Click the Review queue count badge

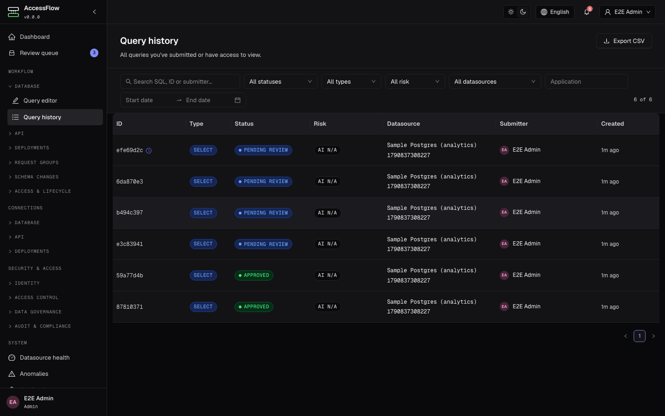coord(94,53)
